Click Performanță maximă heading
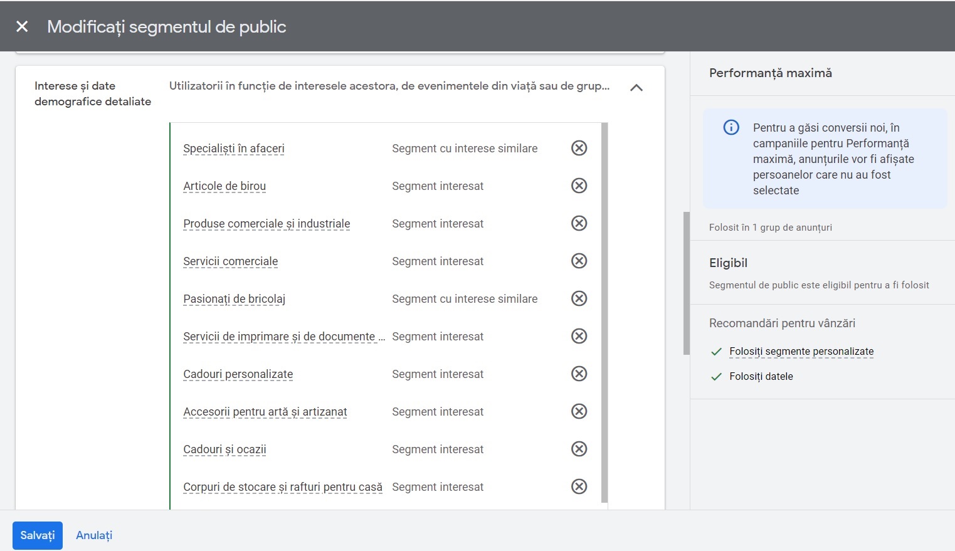This screenshot has height=551, width=955. [771, 73]
